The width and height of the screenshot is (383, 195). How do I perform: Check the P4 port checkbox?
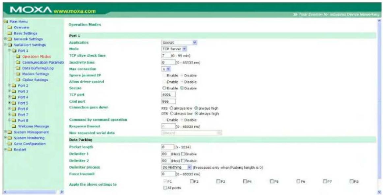tap(245, 182)
